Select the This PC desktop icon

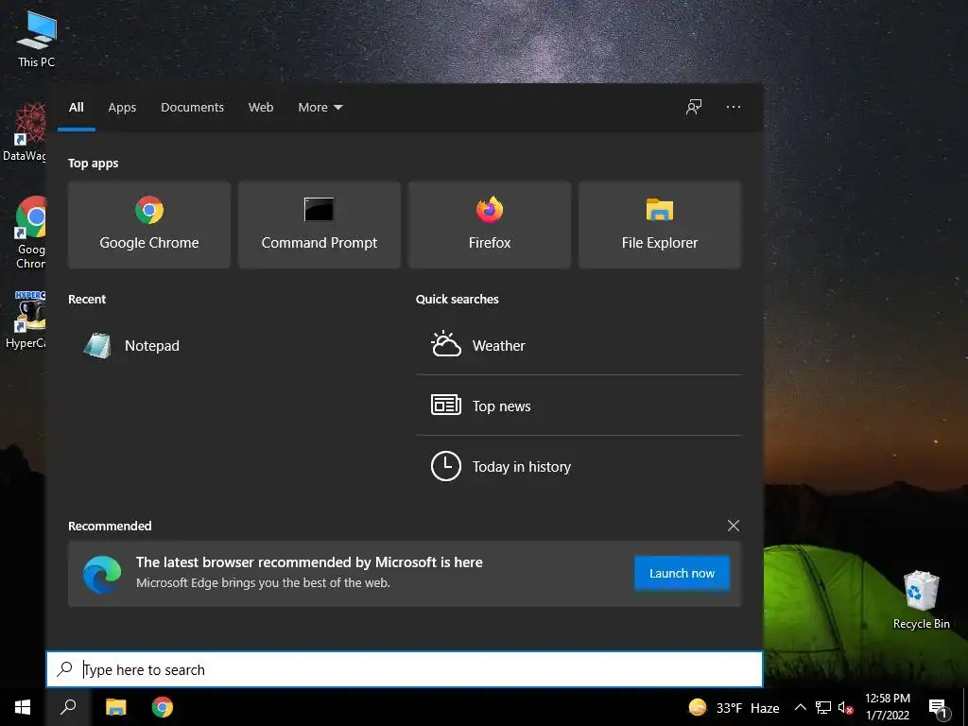pyautogui.click(x=36, y=38)
